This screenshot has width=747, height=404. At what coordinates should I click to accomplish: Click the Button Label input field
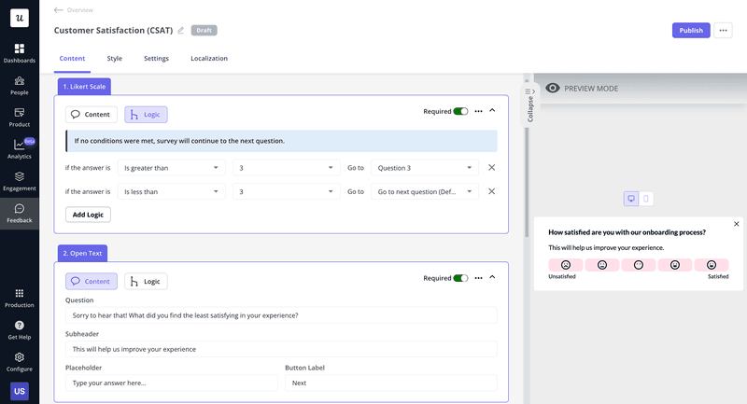tap(390, 383)
